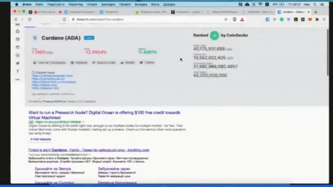Click the Reddit button in Cardano card

(x=127, y=63)
